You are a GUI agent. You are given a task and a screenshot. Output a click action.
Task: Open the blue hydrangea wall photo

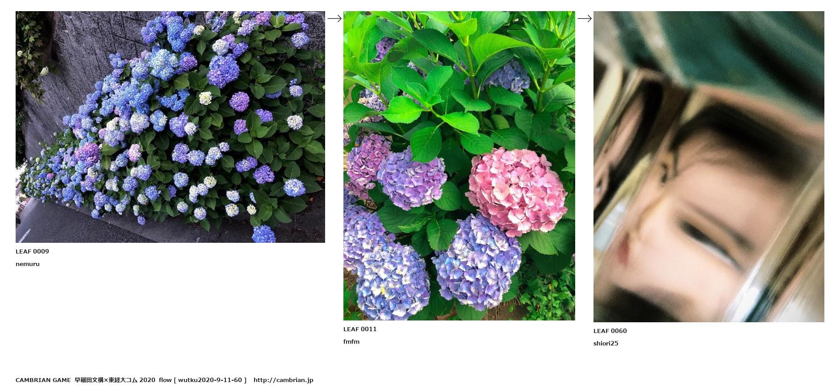(170, 127)
